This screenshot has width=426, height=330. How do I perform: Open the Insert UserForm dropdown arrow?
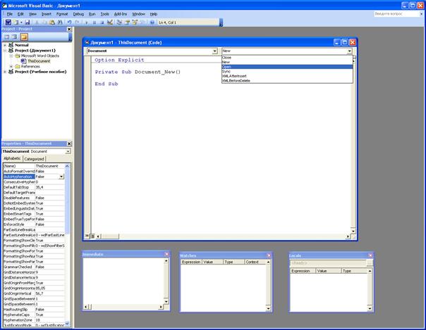tap(21, 23)
